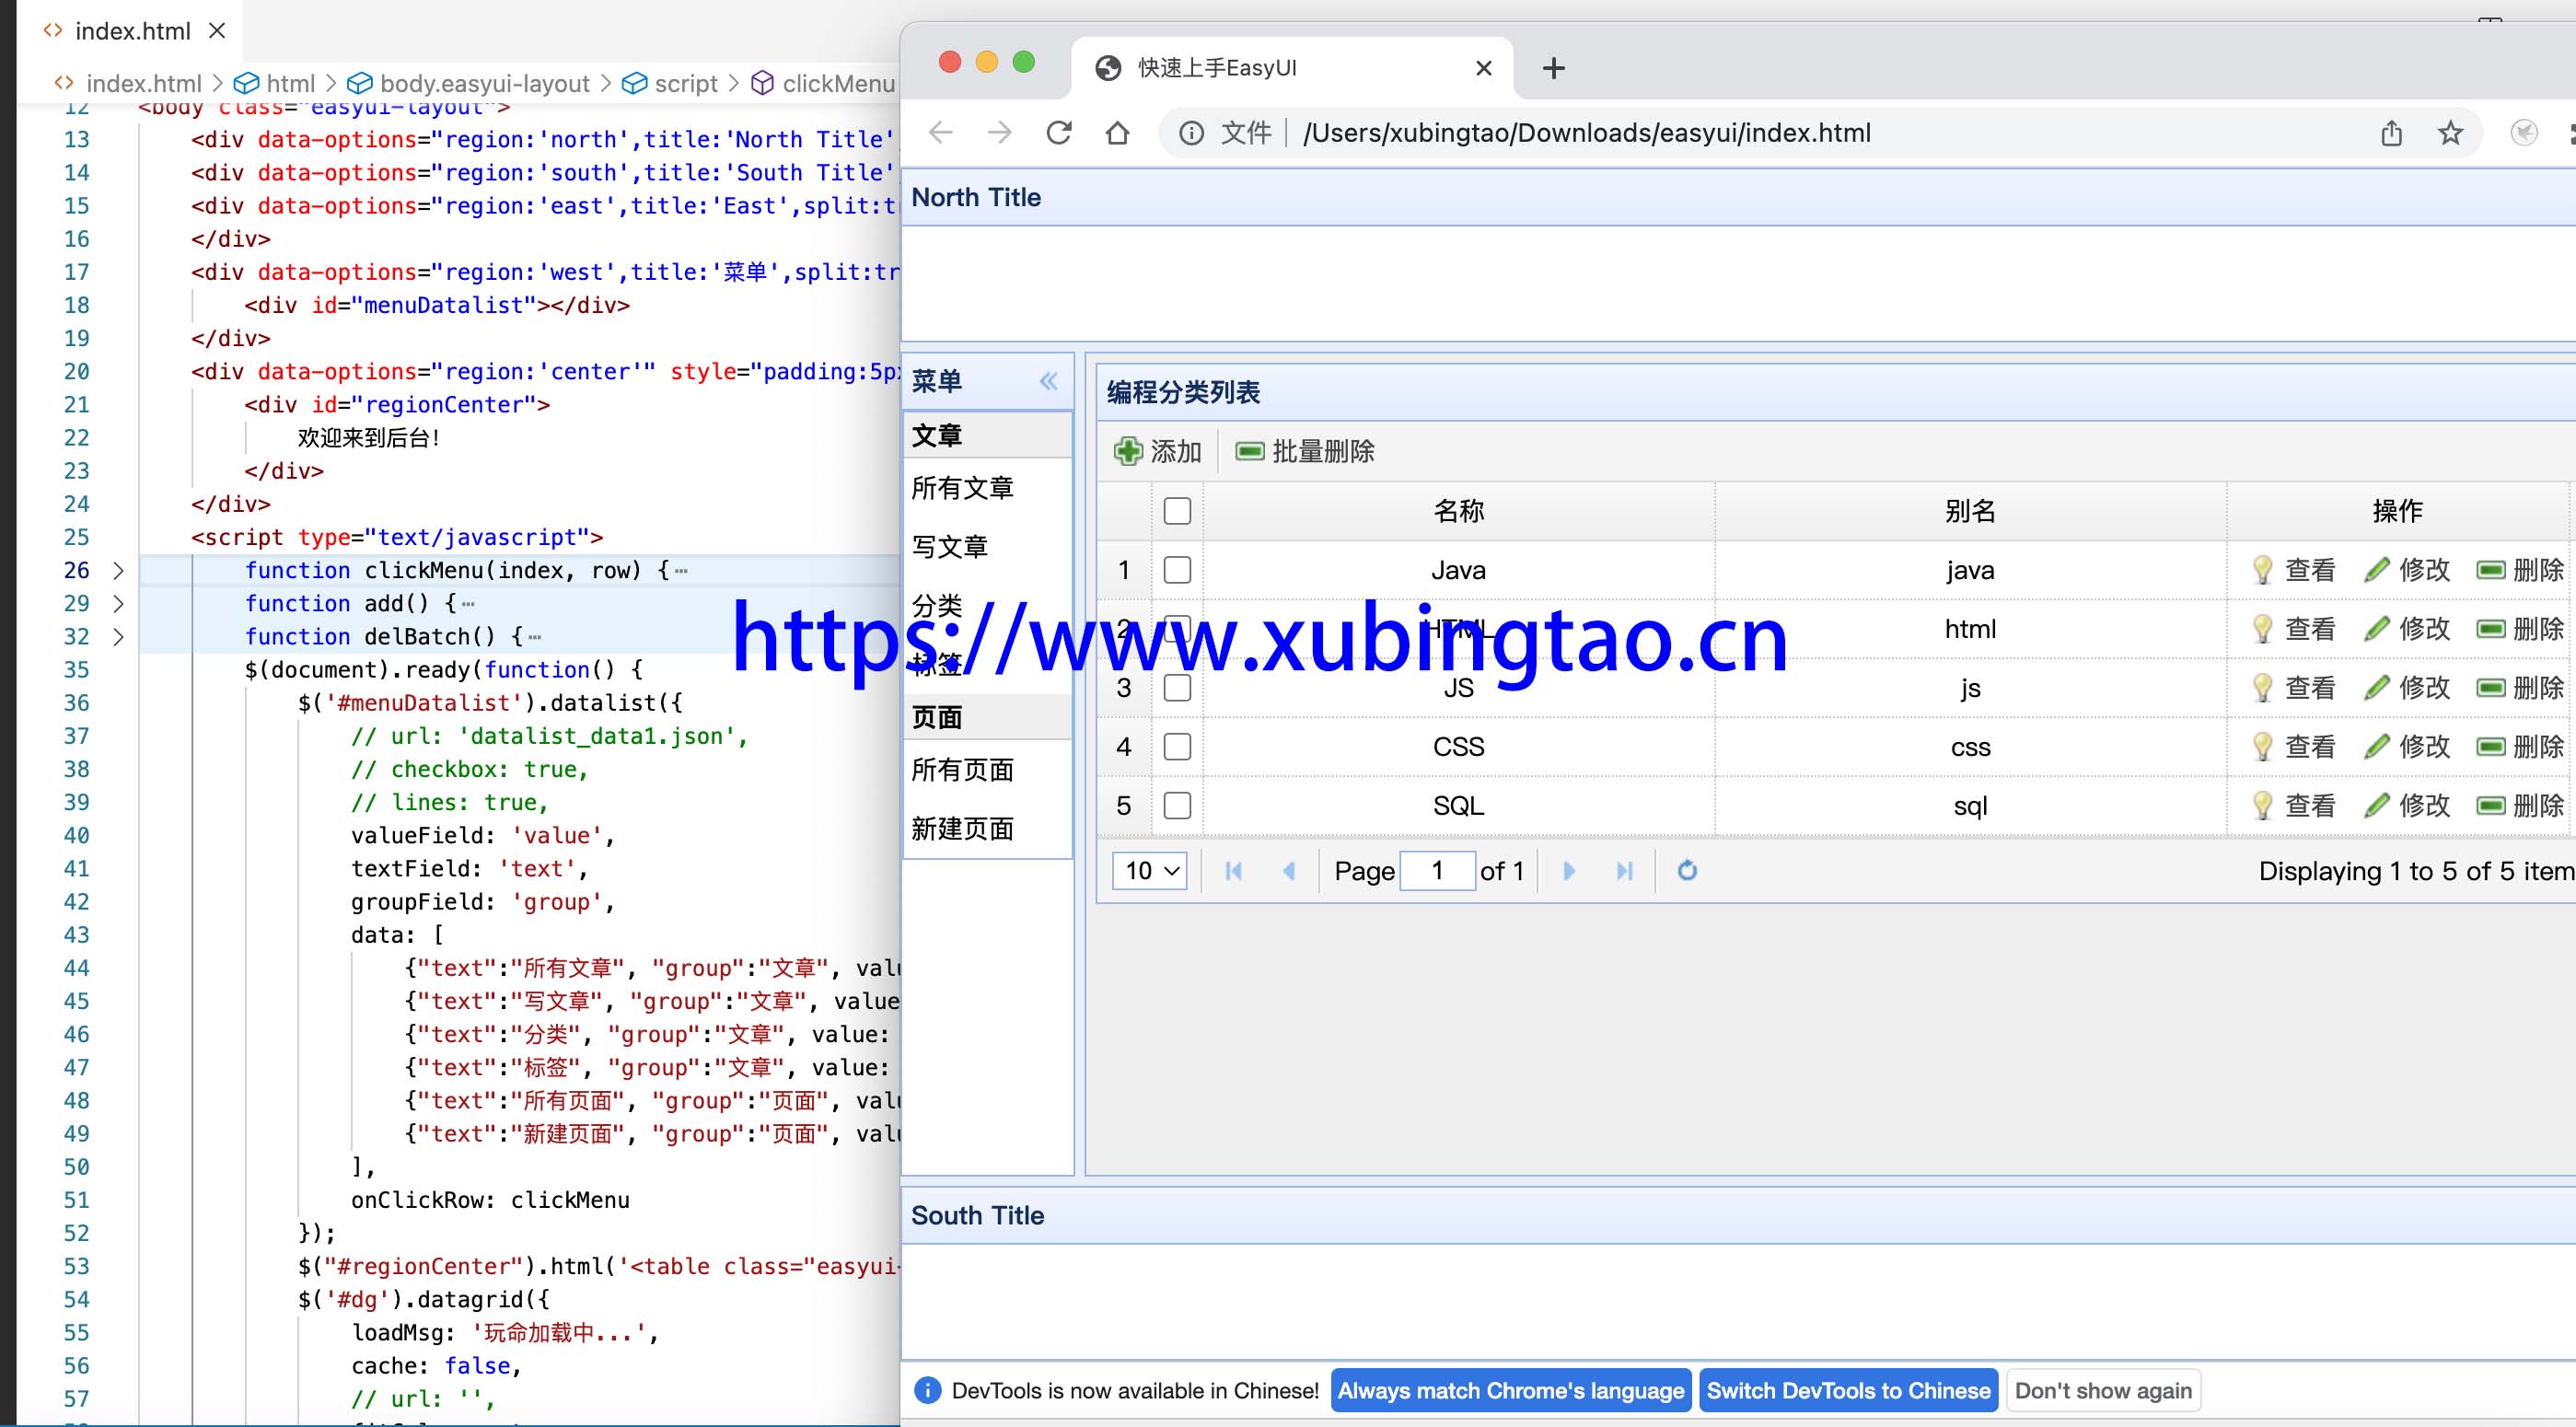Image resolution: width=2576 pixels, height=1427 pixels.
Task: Select the index.html editor tab
Action: [x=130, y=31]
